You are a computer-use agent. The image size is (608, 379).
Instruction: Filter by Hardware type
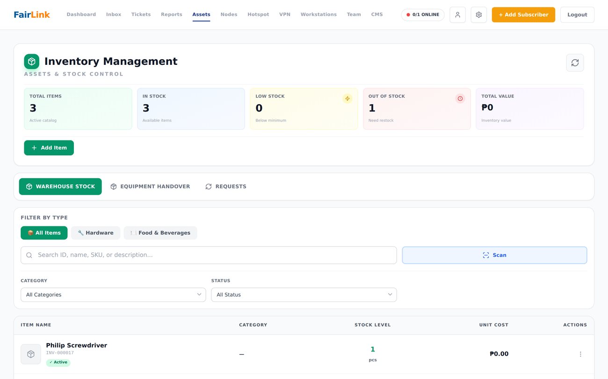95,233
